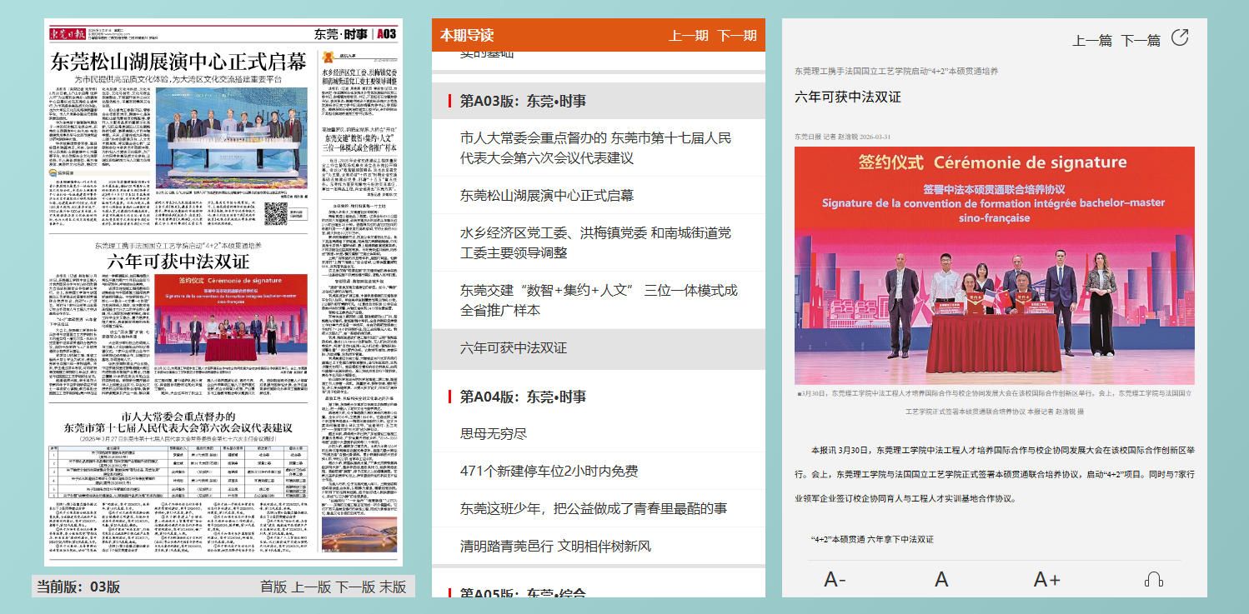Open article 471个新建停车位2小时内免费

click(x=549, y=471)
